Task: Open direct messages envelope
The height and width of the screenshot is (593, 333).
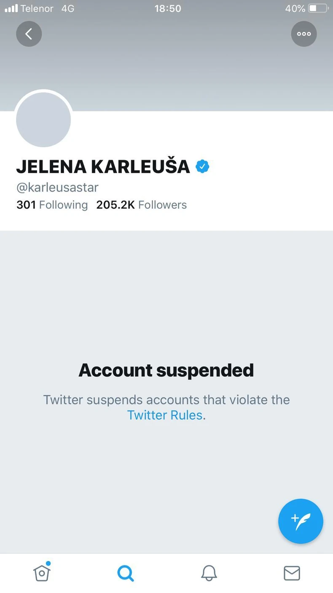Action: 292,573
